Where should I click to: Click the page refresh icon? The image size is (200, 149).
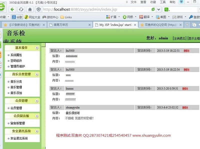click(21, 9)
